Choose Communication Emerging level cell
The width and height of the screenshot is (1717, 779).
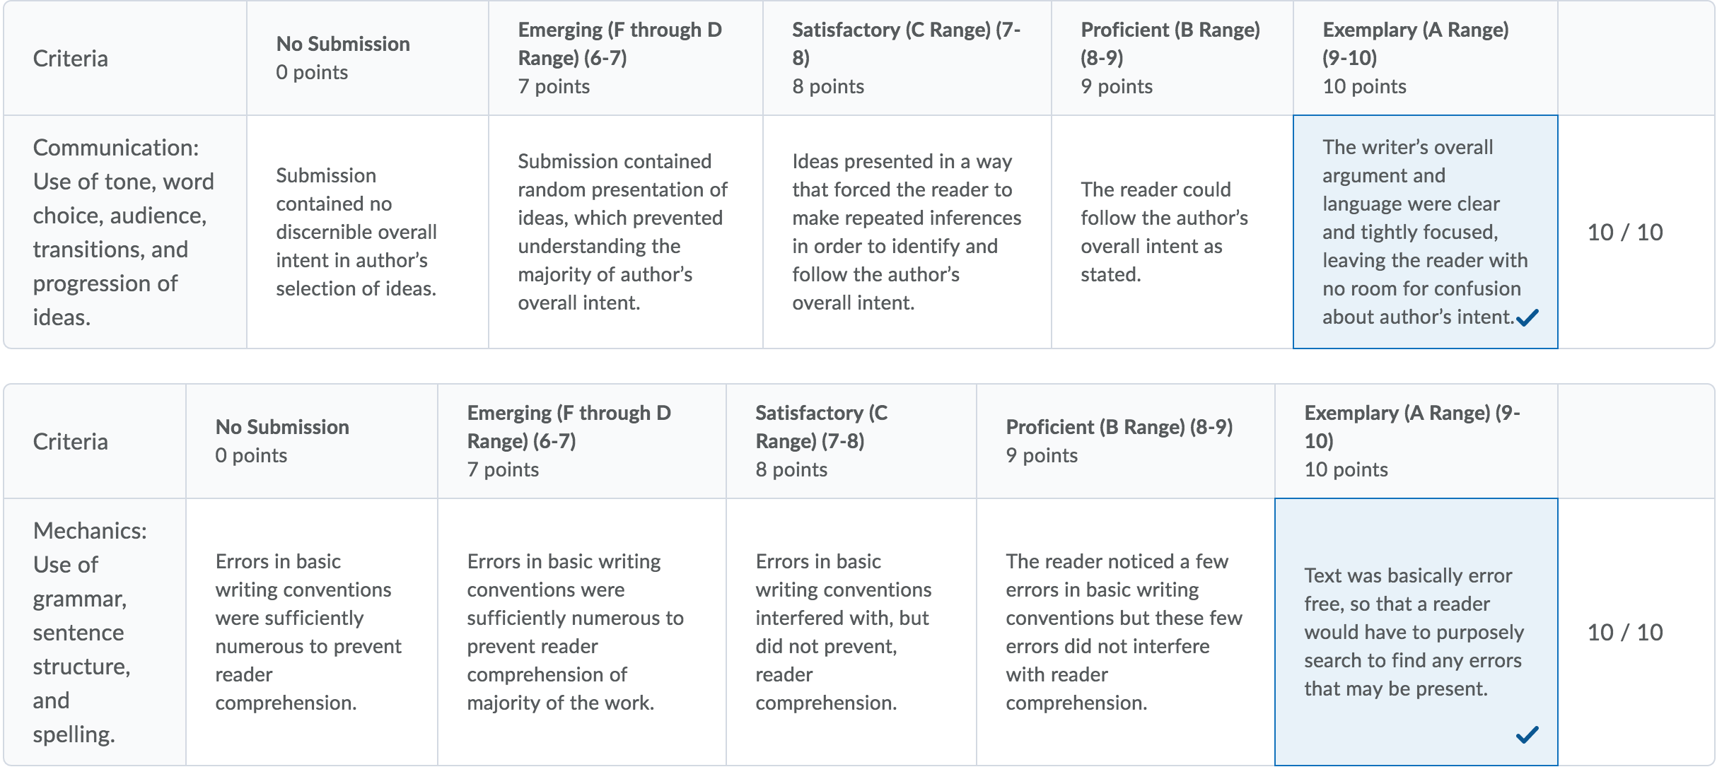pyautogui.click(x=625, y=232)
